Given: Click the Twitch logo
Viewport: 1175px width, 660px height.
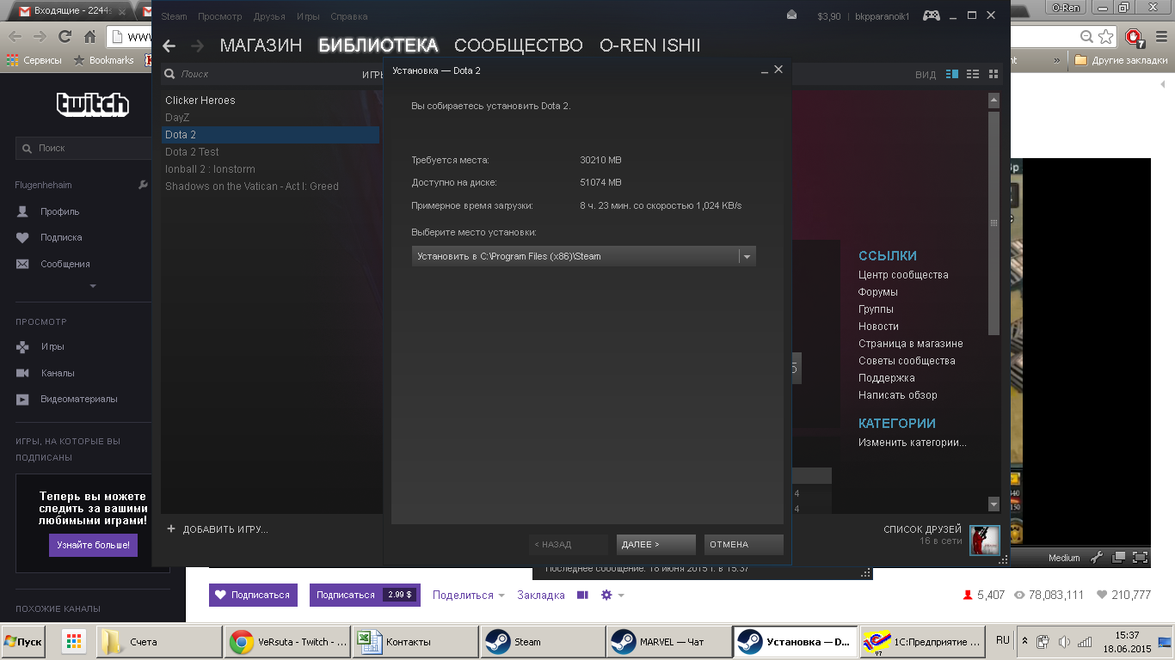Looking at the screenshot, I should pyautogui.click(x=93, y=105).
